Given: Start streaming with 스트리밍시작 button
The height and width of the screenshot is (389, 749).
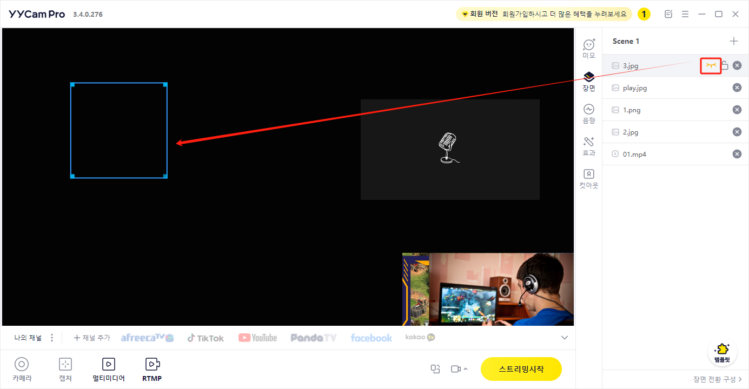Looking at the screenshot, I should 521,369.
